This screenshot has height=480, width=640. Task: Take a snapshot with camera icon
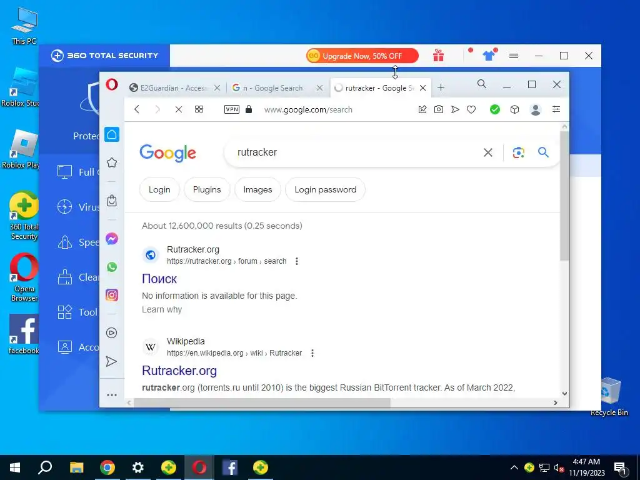pos(439,109)
